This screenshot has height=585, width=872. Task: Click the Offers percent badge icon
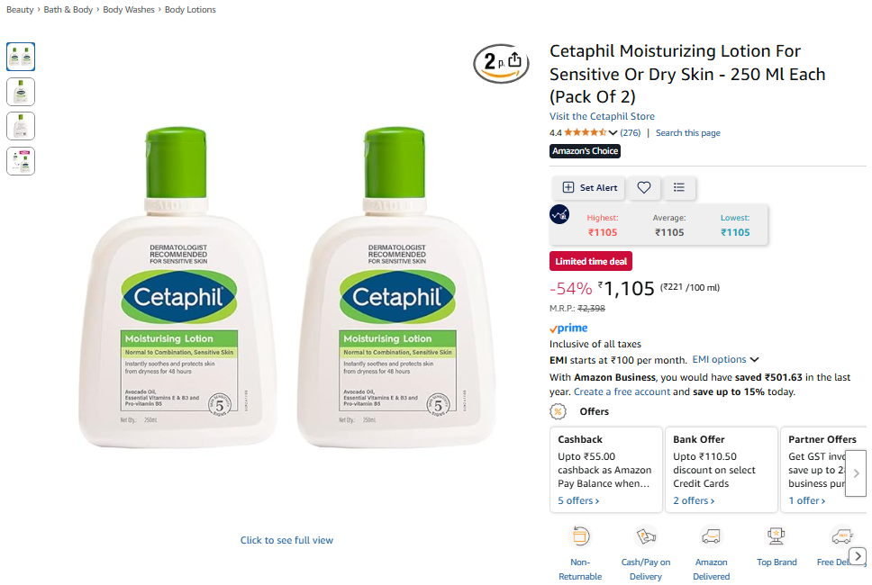pyautogui.click(x=558, y=411)
